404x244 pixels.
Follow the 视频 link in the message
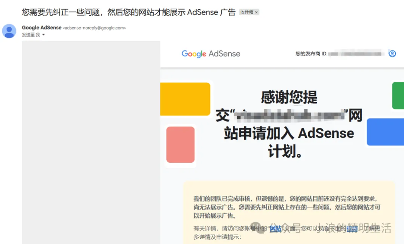tap(352, 228)
